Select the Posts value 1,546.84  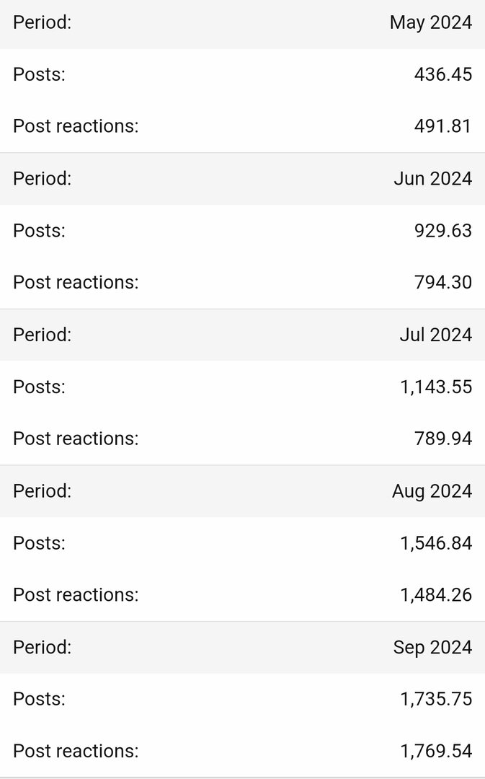click(x=436, y=543)
